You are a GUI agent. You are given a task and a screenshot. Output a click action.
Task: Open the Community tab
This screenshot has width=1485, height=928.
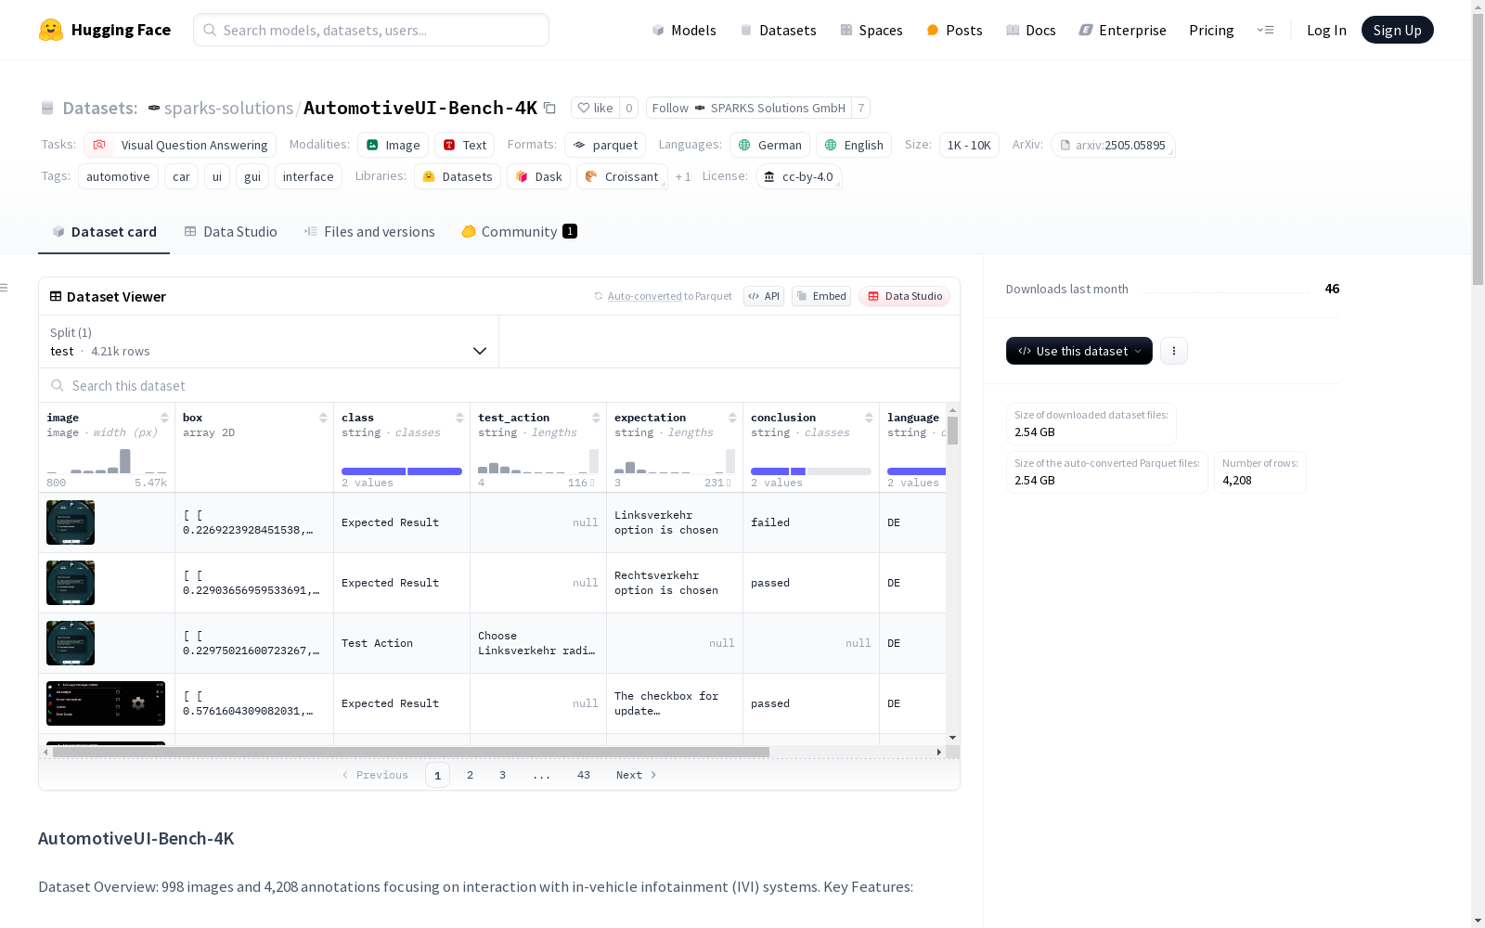point(519,232)
